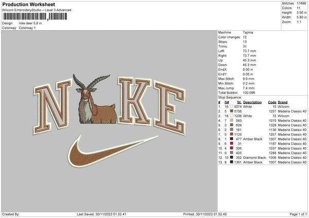This screenshot has height=218, width=309.
Task: Click the 'Stop Sequence:' heading
Action: [x=230, y=98]
